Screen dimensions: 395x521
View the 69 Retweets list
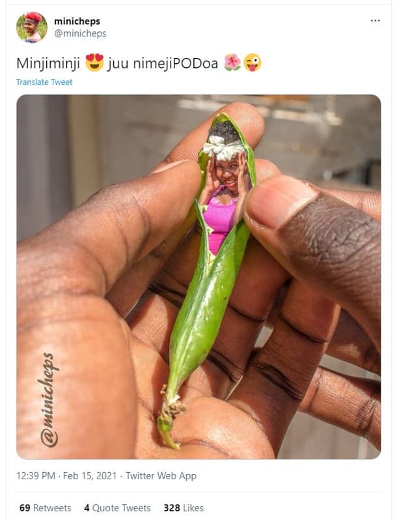45,508
